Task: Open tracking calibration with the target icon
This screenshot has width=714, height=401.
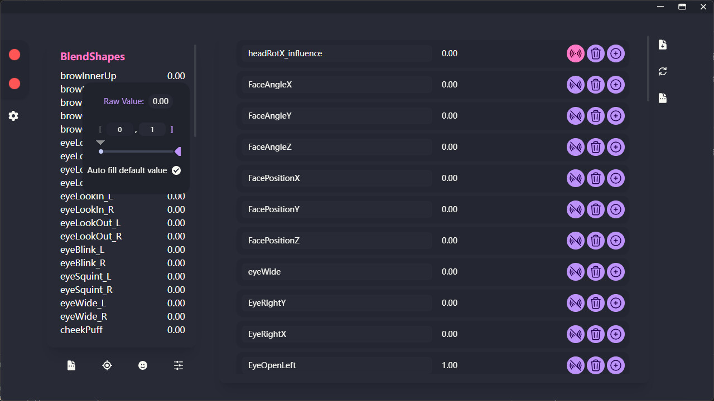Action: tap(107, 365)
